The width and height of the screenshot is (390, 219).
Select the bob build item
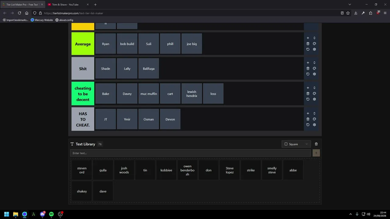tap(127, 44)
